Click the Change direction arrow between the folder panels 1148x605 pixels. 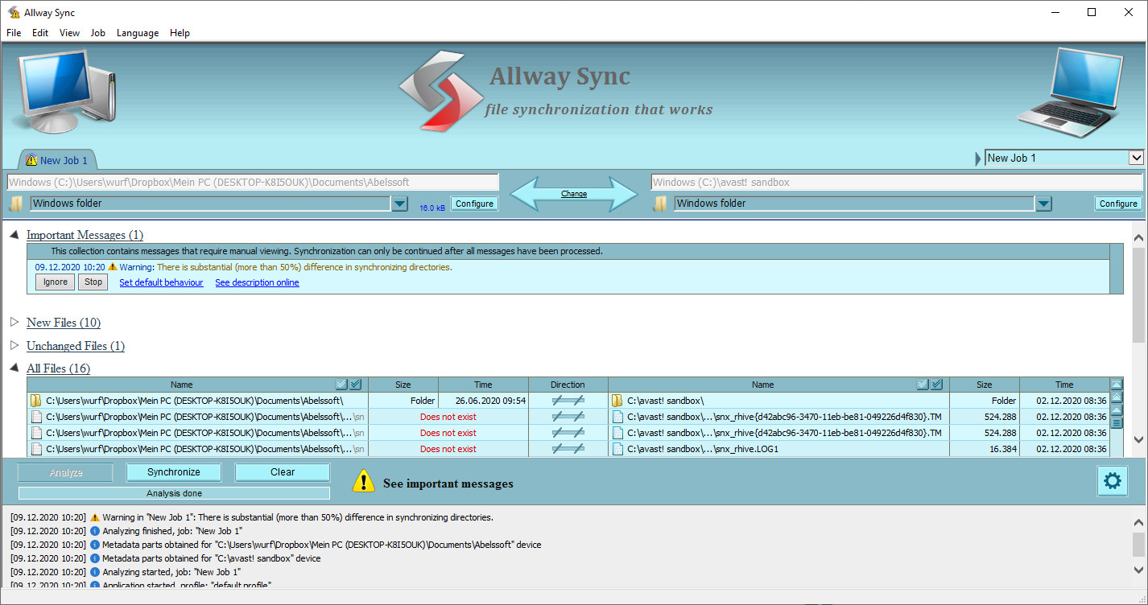point(573,193)
